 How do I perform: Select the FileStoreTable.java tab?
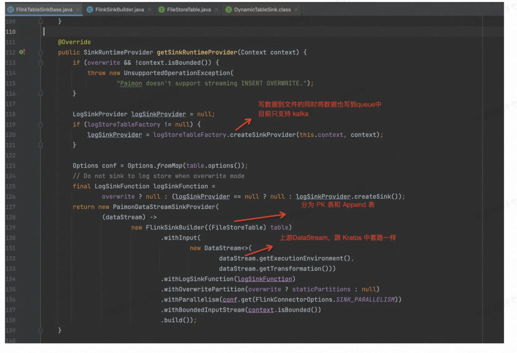(x=189, y=10)
